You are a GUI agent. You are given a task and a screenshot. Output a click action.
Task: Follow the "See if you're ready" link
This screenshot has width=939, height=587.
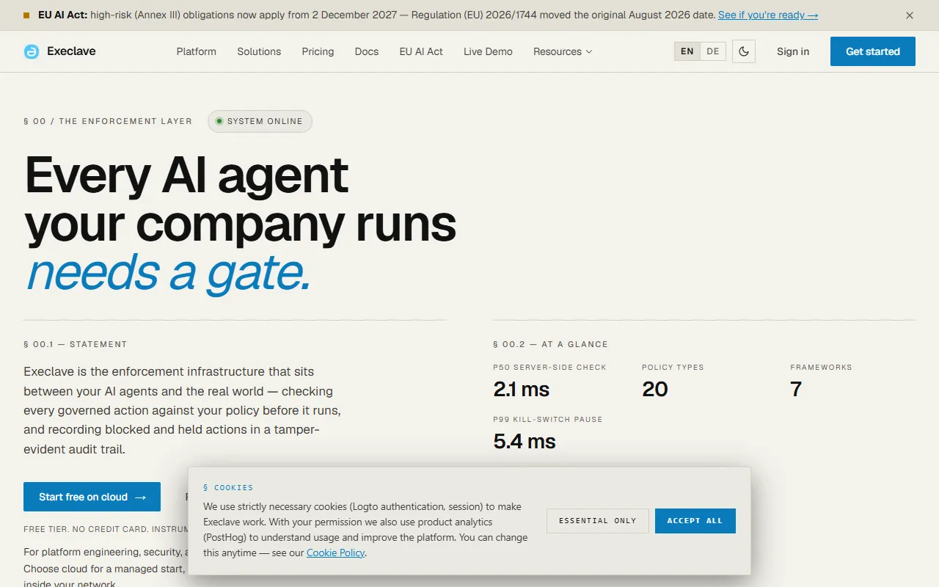point(768,15)
